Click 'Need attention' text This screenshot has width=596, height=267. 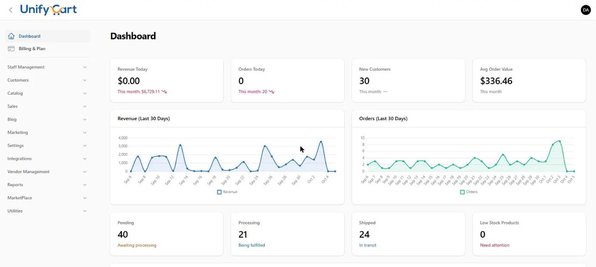click(x=495, y=245)
